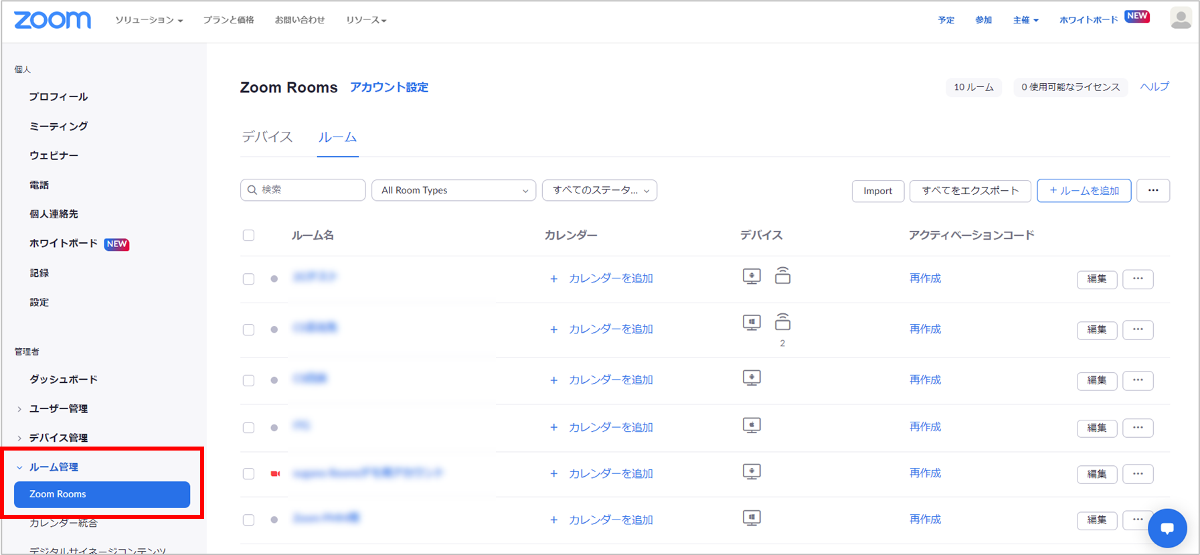The height and width of the screenshot is (555, 1200).
Task: Click the Zoom logo
Action: click(52, 20)
